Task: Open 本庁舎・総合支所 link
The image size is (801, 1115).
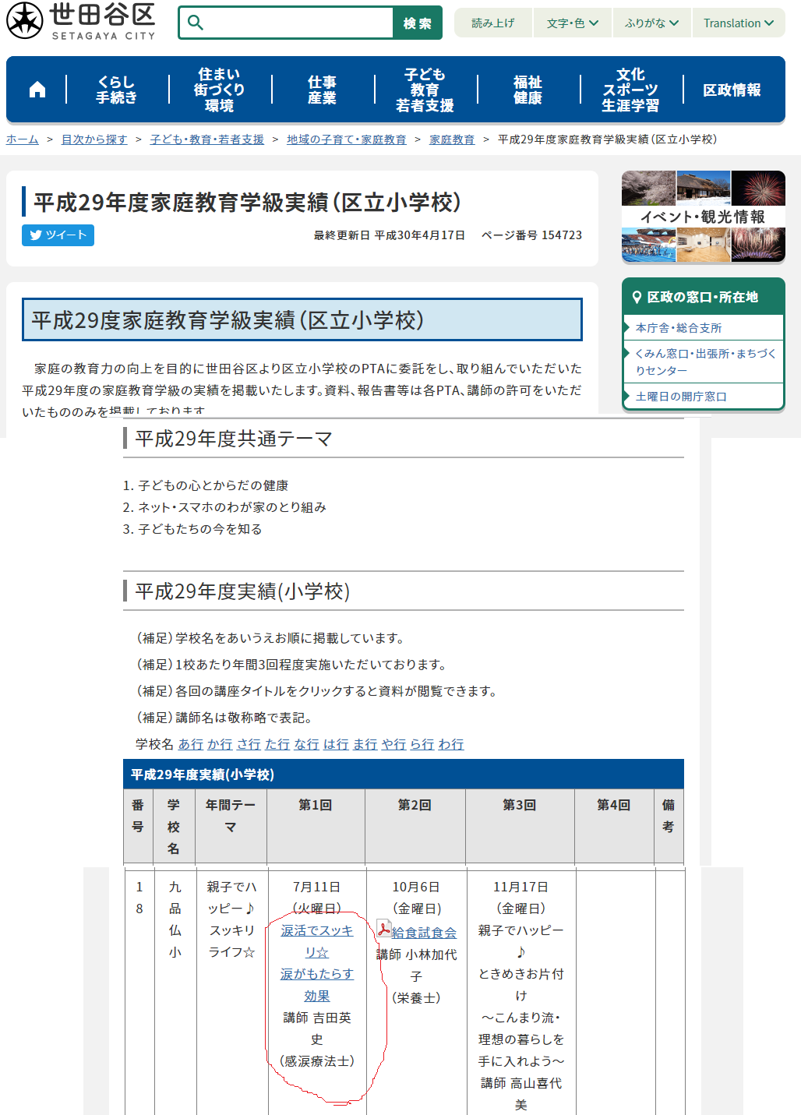Action: point(679,328)
